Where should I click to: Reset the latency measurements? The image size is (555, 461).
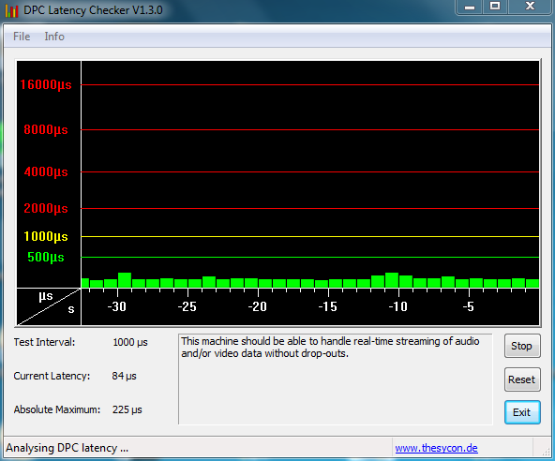522,379
